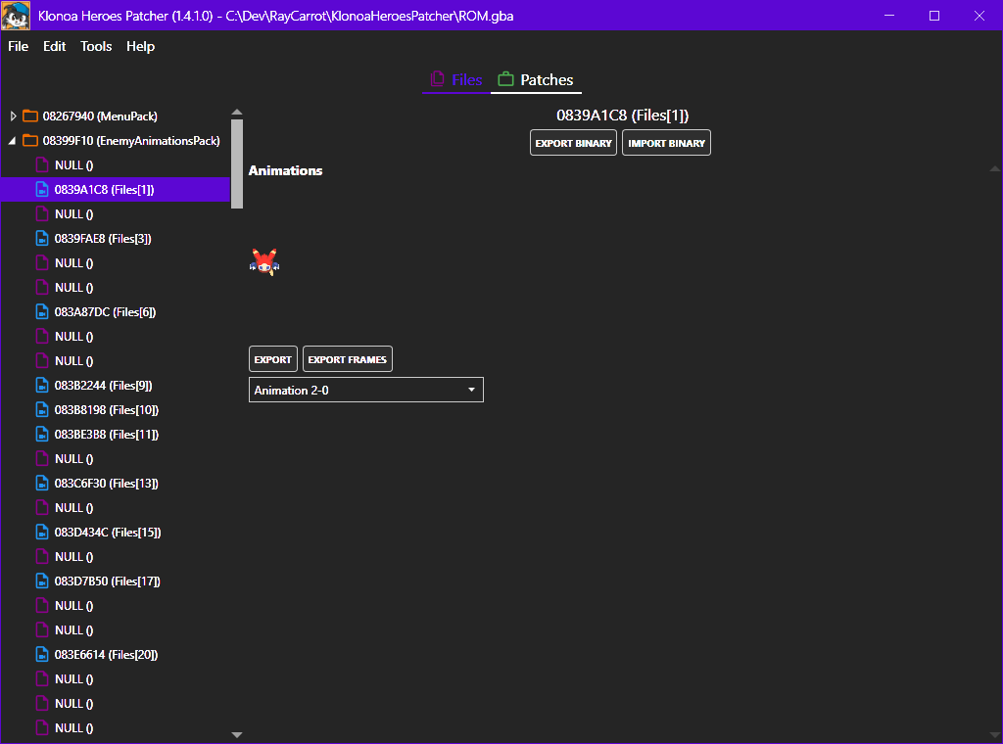Click the file icon of 083E6614 (Files[20])

[x=42, y=655]
